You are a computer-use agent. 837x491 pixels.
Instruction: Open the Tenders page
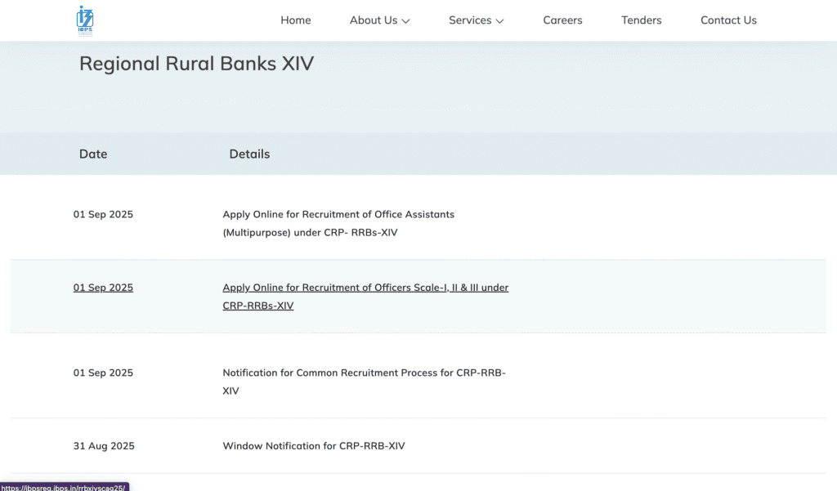coord(641,20)
